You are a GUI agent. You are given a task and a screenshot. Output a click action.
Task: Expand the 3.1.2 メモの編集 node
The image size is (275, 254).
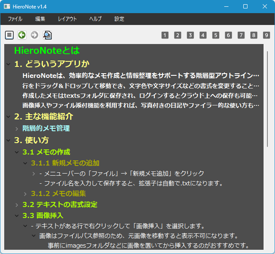(25, 194)
